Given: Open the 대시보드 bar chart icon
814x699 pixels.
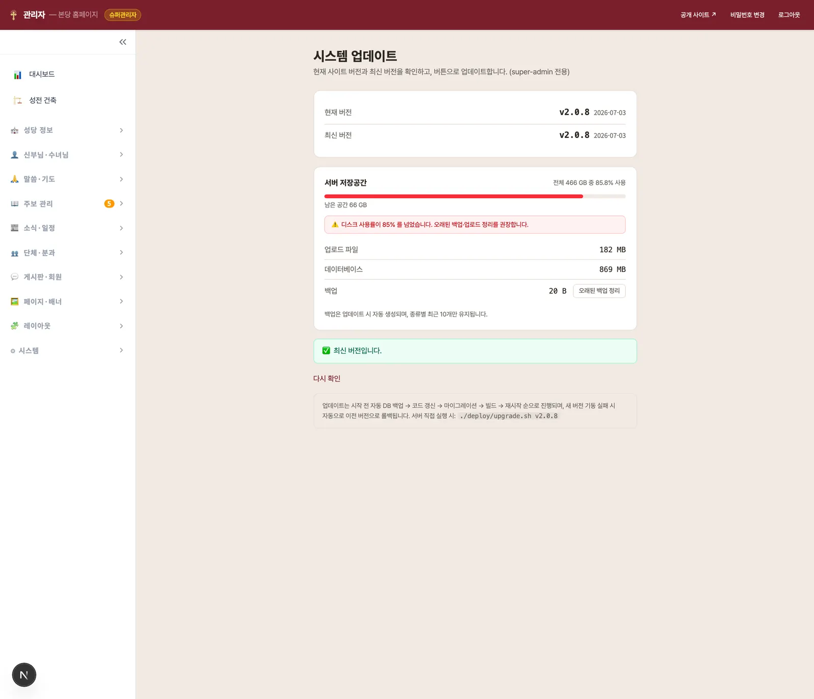Looking at the screenshot, I should coord(18,75).
